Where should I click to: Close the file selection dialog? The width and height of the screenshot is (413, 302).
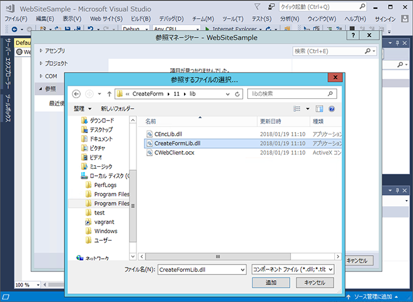tap(335, 77)
